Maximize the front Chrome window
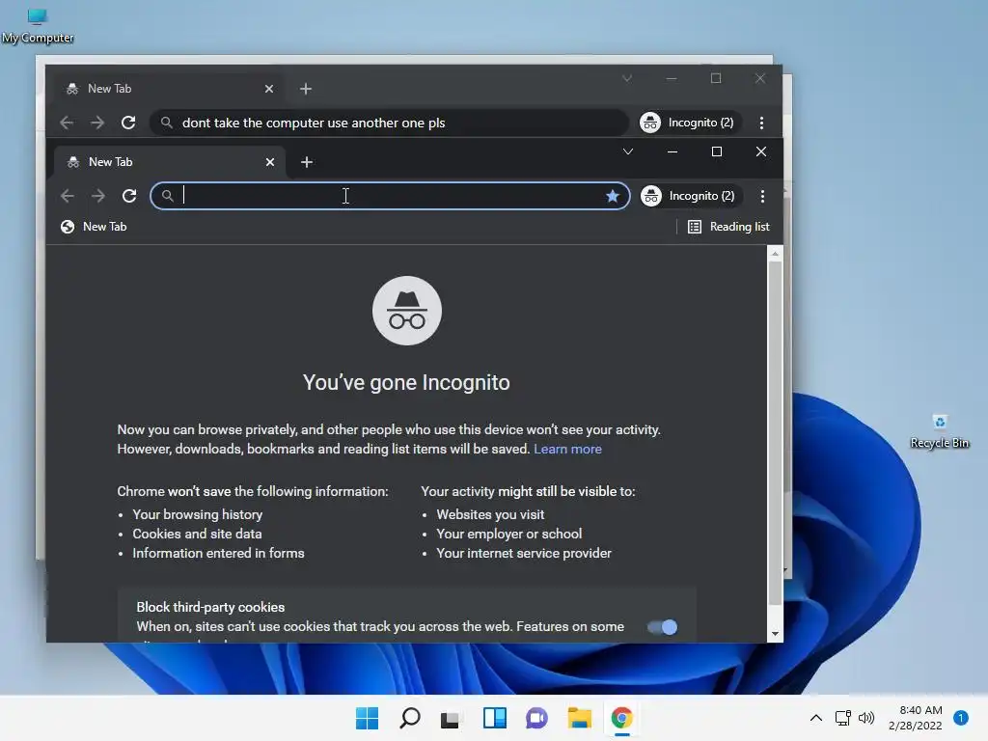988x741 pixels. 717,151
